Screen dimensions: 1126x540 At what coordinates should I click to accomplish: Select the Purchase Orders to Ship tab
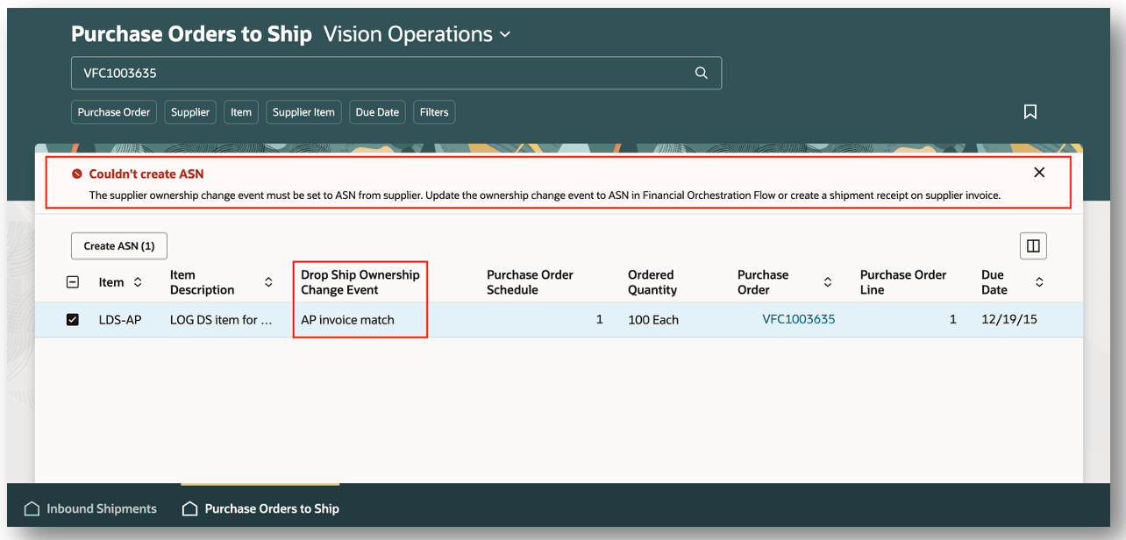[x=260, y=508]
